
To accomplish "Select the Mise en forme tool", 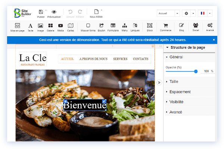I will (x=88, y=27).
